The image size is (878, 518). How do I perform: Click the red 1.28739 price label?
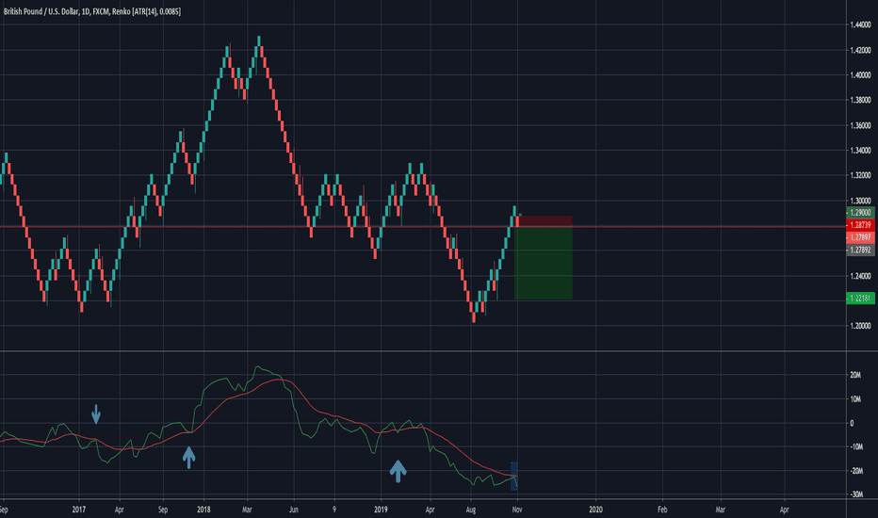pyautogui.click(x=861, y=226)
